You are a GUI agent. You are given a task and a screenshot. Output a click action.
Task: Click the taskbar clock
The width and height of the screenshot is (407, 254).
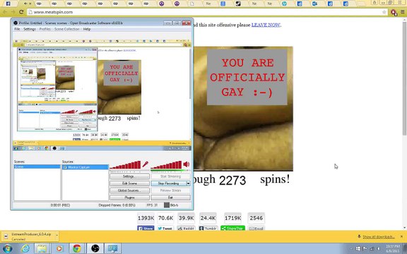point(392,249)
